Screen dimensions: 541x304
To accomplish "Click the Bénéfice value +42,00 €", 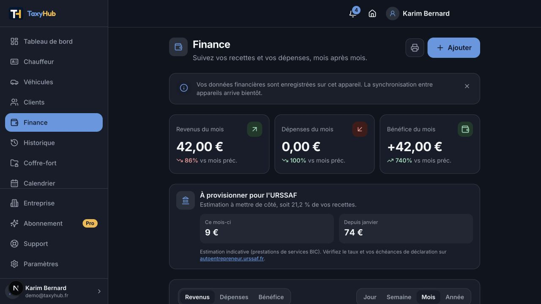I will (415, 147).
